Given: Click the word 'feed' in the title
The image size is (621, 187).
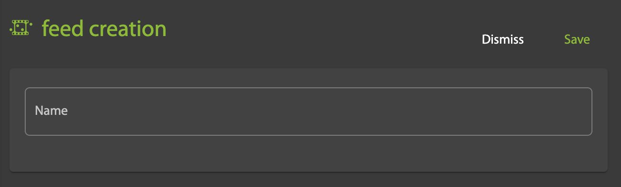Looking at the screenshot, I should (63, 28).
